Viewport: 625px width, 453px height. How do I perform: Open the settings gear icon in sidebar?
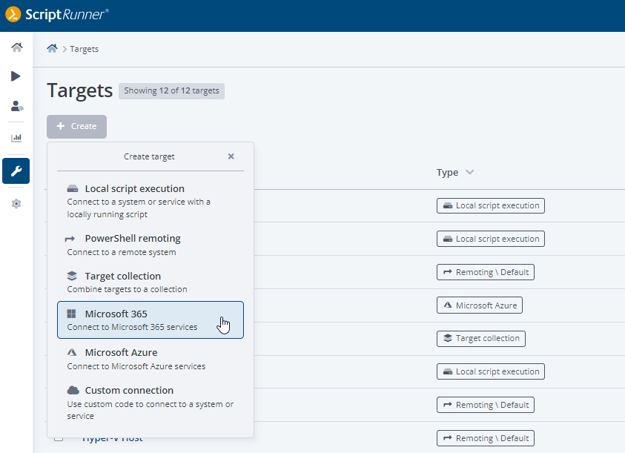(16, 203)
